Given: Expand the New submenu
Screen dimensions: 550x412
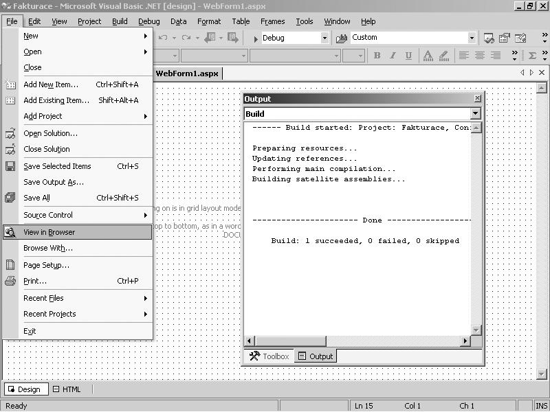Looking at the screenshot, I should (78, 36).
